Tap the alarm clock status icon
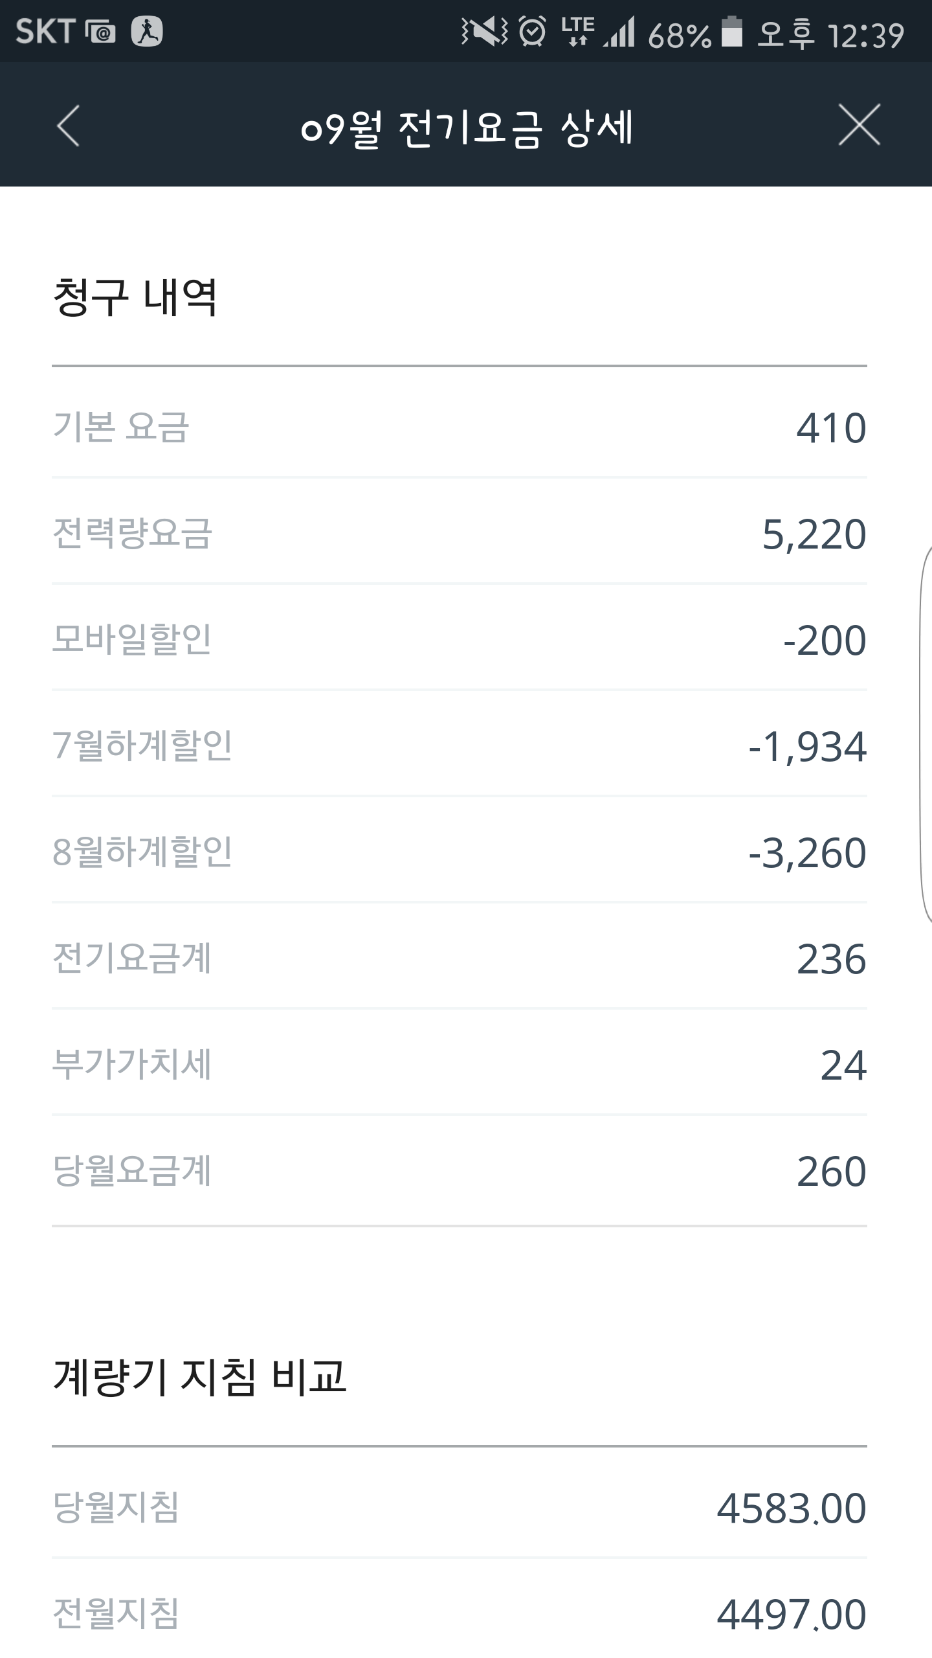Image resolution: width=932 pixels, height=1658 pixels. tap(533, 31)
